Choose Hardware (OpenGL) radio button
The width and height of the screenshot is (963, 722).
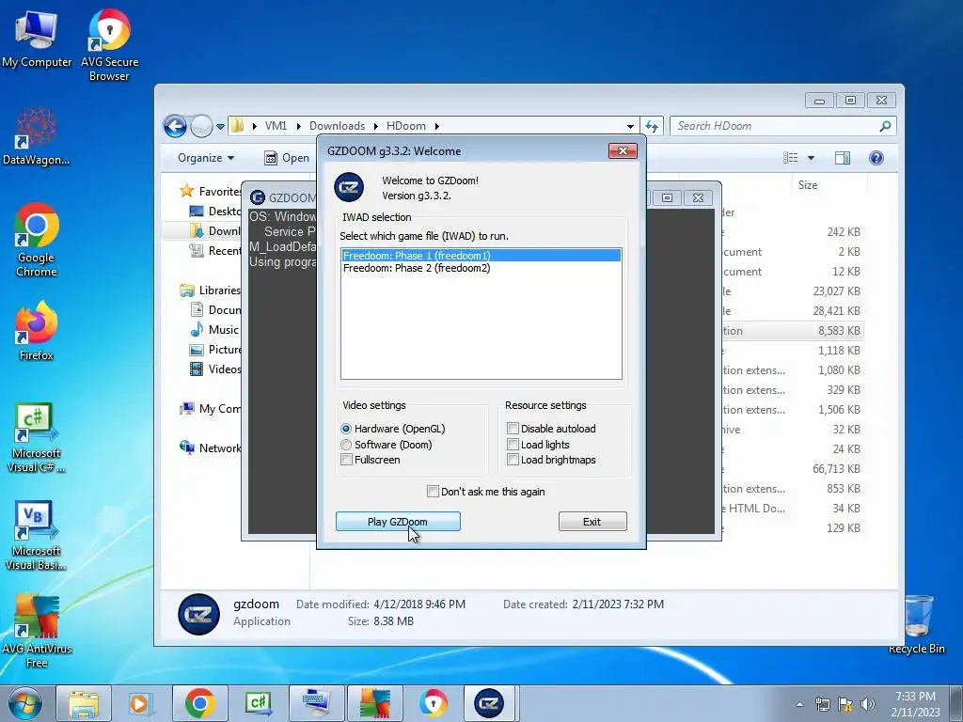[346, 429]
